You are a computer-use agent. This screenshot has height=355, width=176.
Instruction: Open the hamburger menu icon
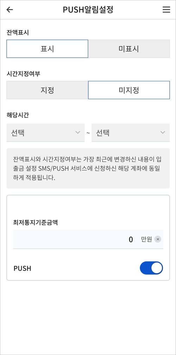[x=166, y=10]
